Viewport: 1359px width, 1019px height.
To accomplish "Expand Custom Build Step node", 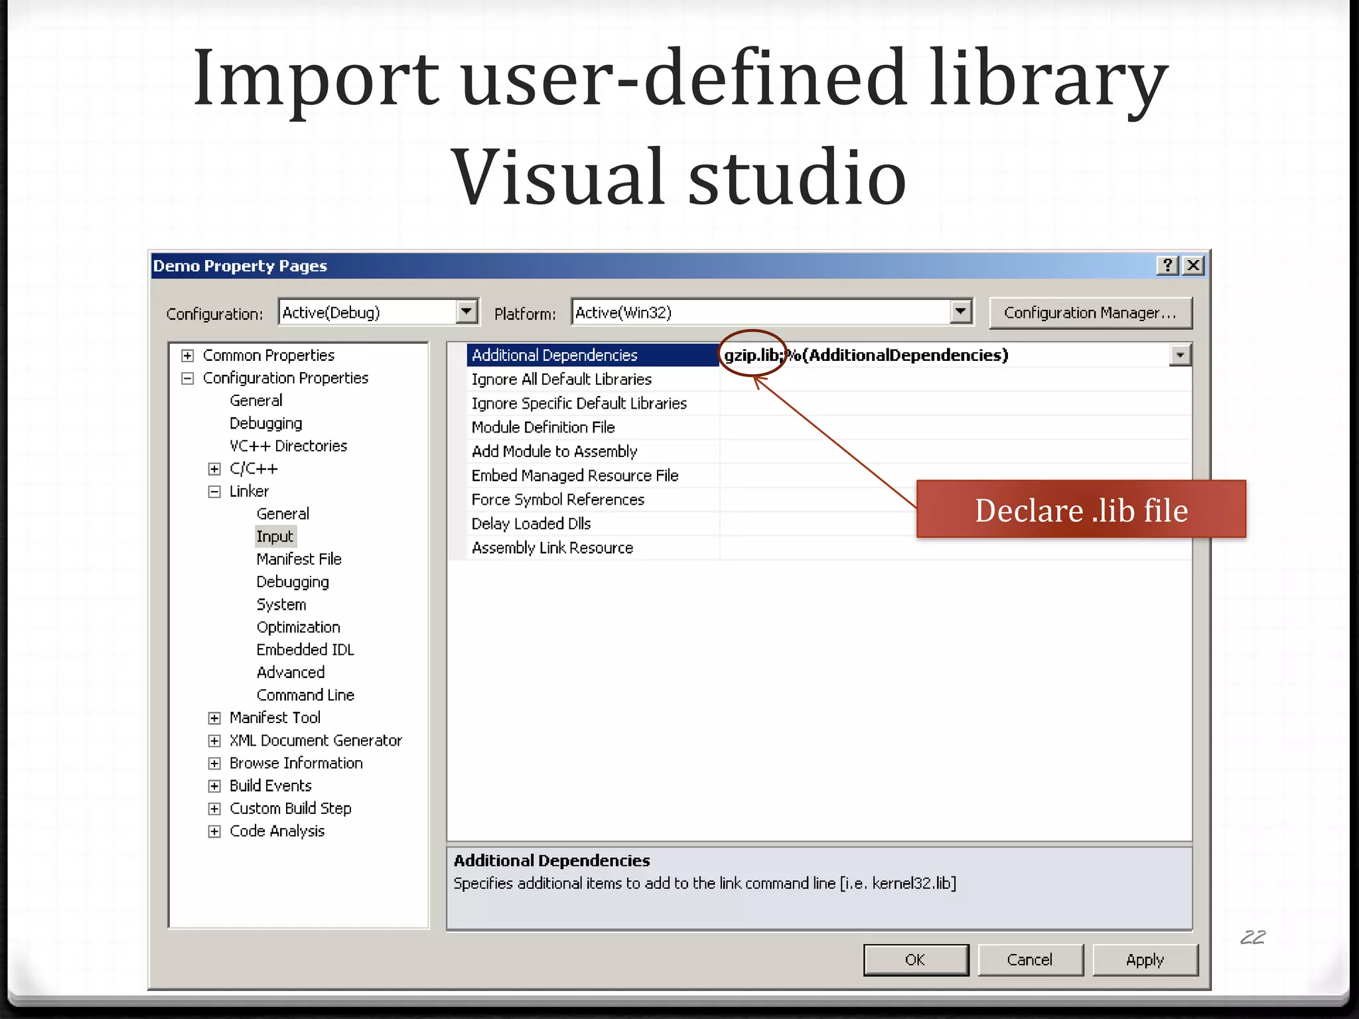I will pyautogui.click(x=214, y=809).
